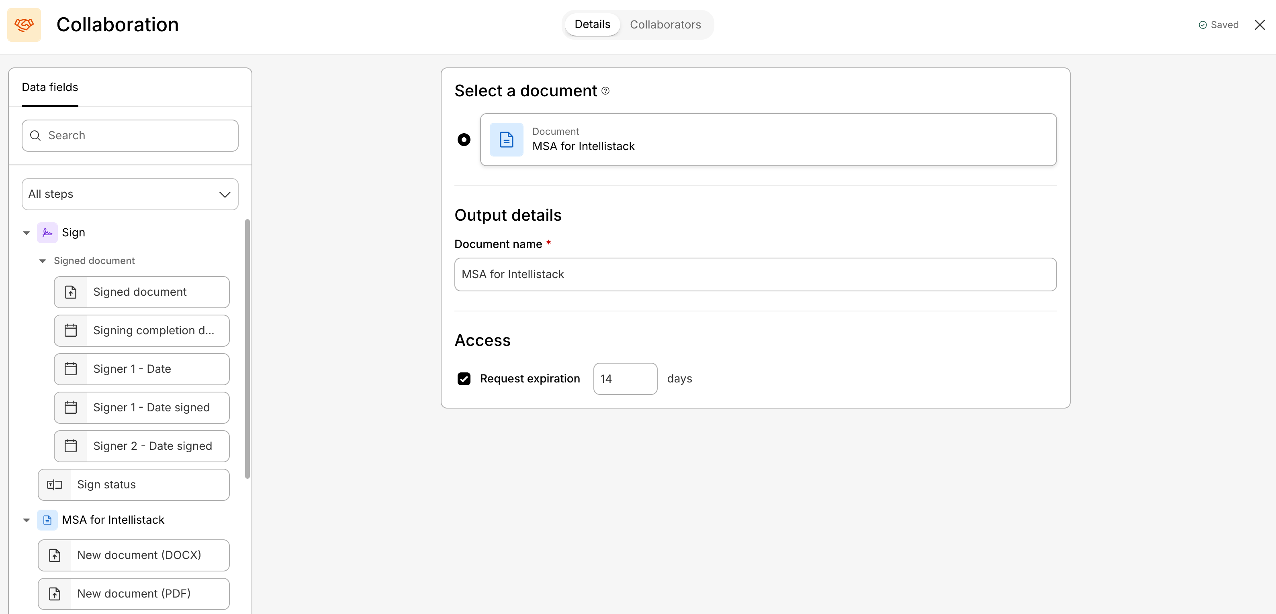The width and height of the screenshot is (1276, 614).
Task: Select the Data fields tab
Action: coord(50,87)
